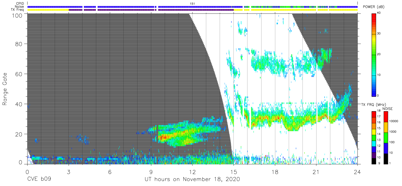Pick the yellow 14–15 MHz TX frequency swatch

click(374, 132)
